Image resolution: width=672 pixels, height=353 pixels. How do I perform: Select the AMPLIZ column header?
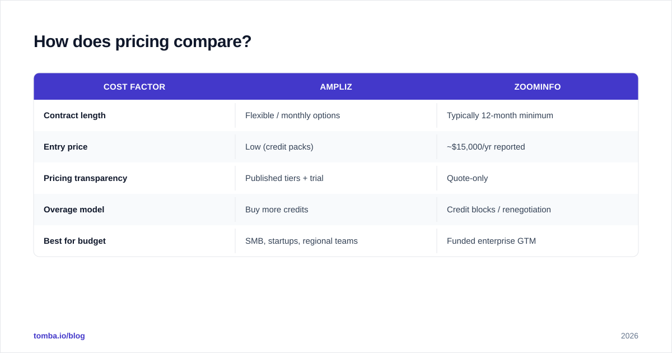click(336, 87)
